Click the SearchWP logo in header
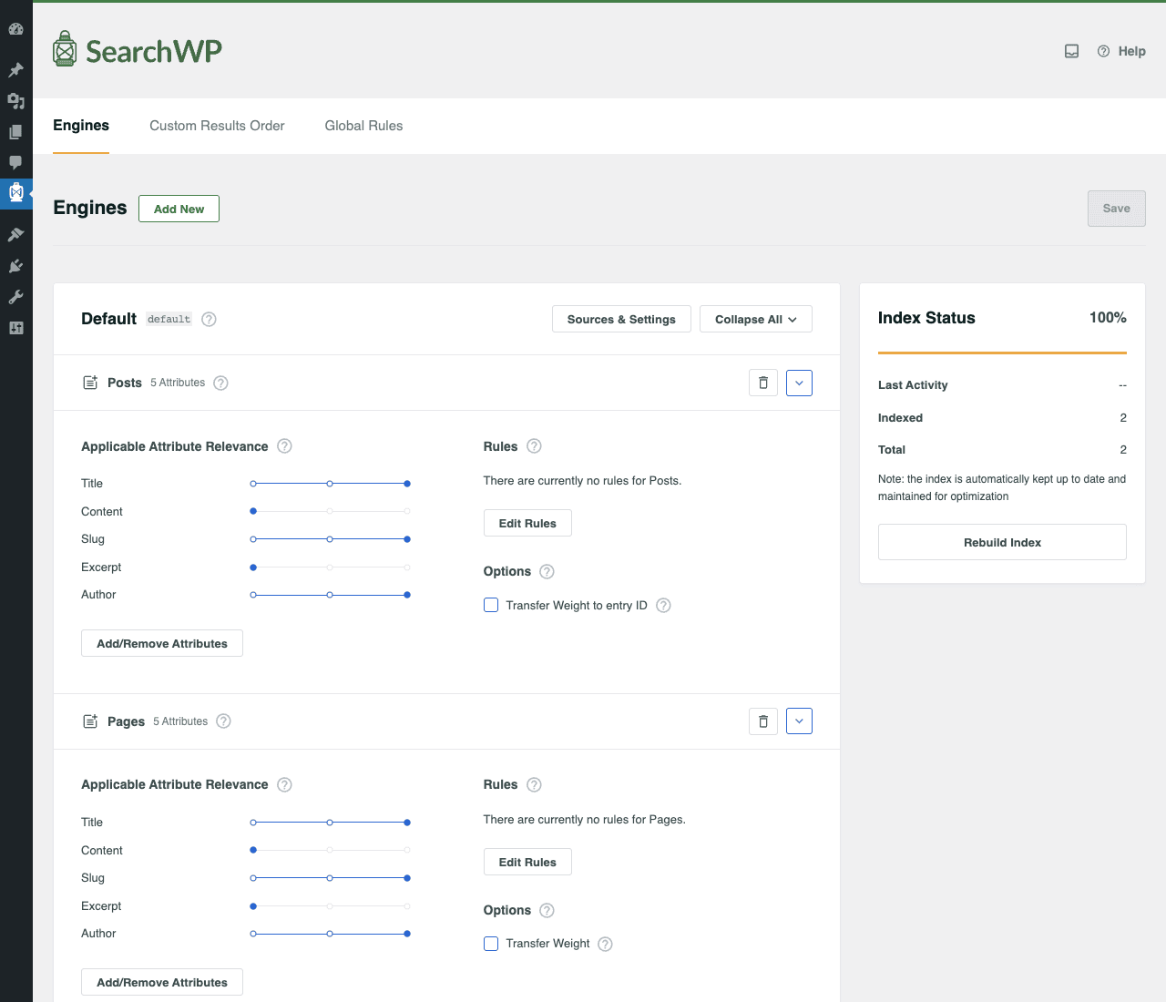1166x1002 pixels. [138, 50]
